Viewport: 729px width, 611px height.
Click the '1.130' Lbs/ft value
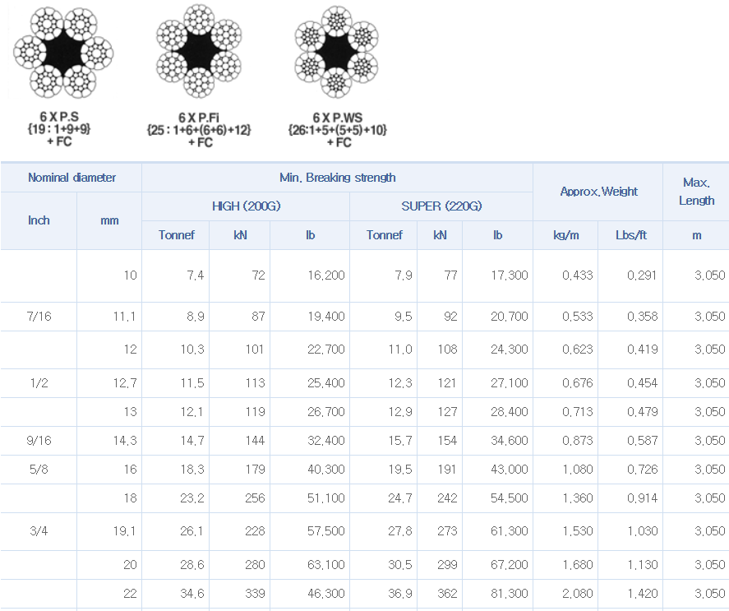(x=642, y=565)
